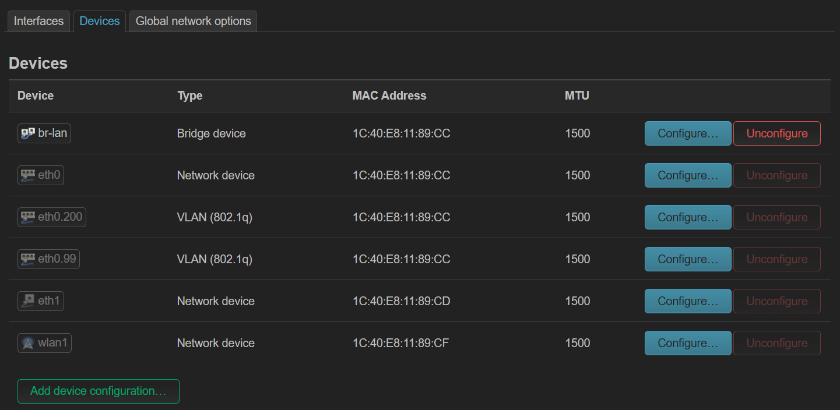Open the Global network options tab
Image resolution: width=840 pixels, height=410 pixels.
click(x=193, y=21)
